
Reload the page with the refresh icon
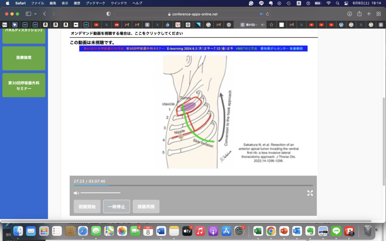click(x=268, y=14)
